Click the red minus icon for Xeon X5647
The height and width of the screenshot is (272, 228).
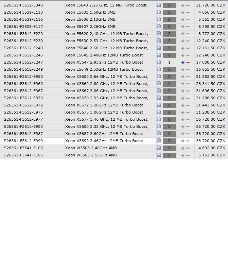pos(188,63)
